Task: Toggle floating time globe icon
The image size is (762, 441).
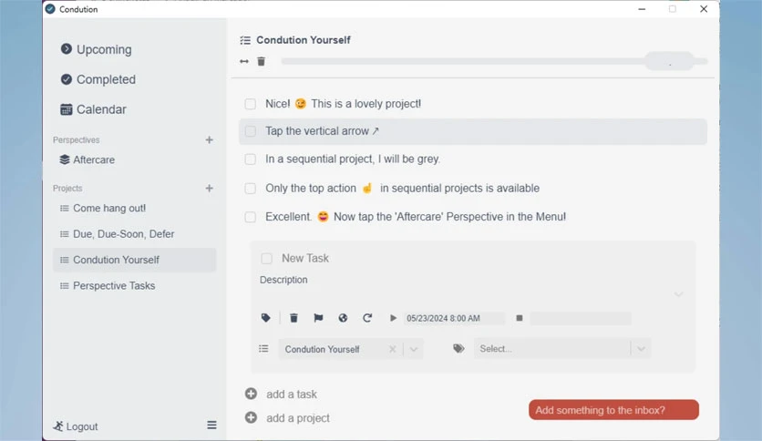Action: pos(343,318)
